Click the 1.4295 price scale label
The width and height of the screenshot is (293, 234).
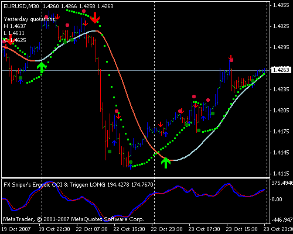281,47
